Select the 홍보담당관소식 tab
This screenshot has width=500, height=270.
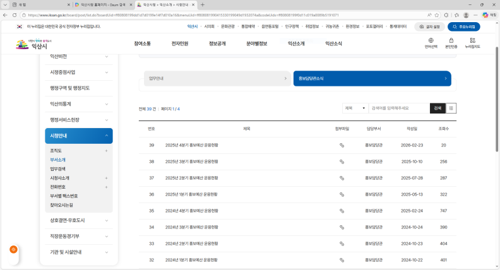[372, 78]
